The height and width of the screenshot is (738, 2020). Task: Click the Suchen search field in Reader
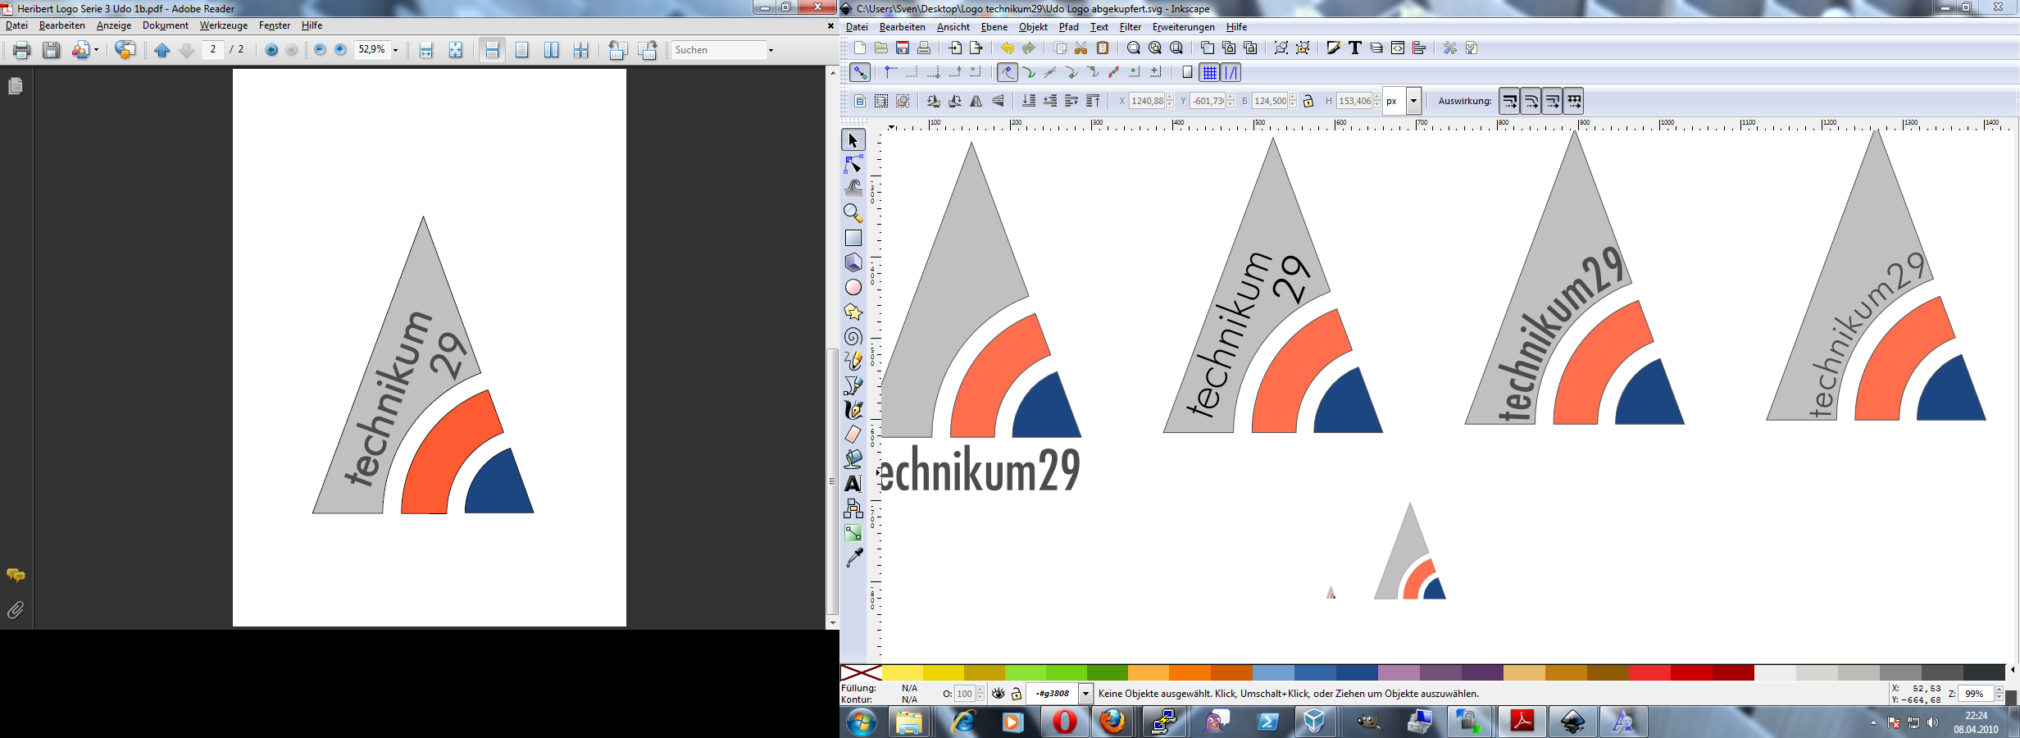coord(718,50)
